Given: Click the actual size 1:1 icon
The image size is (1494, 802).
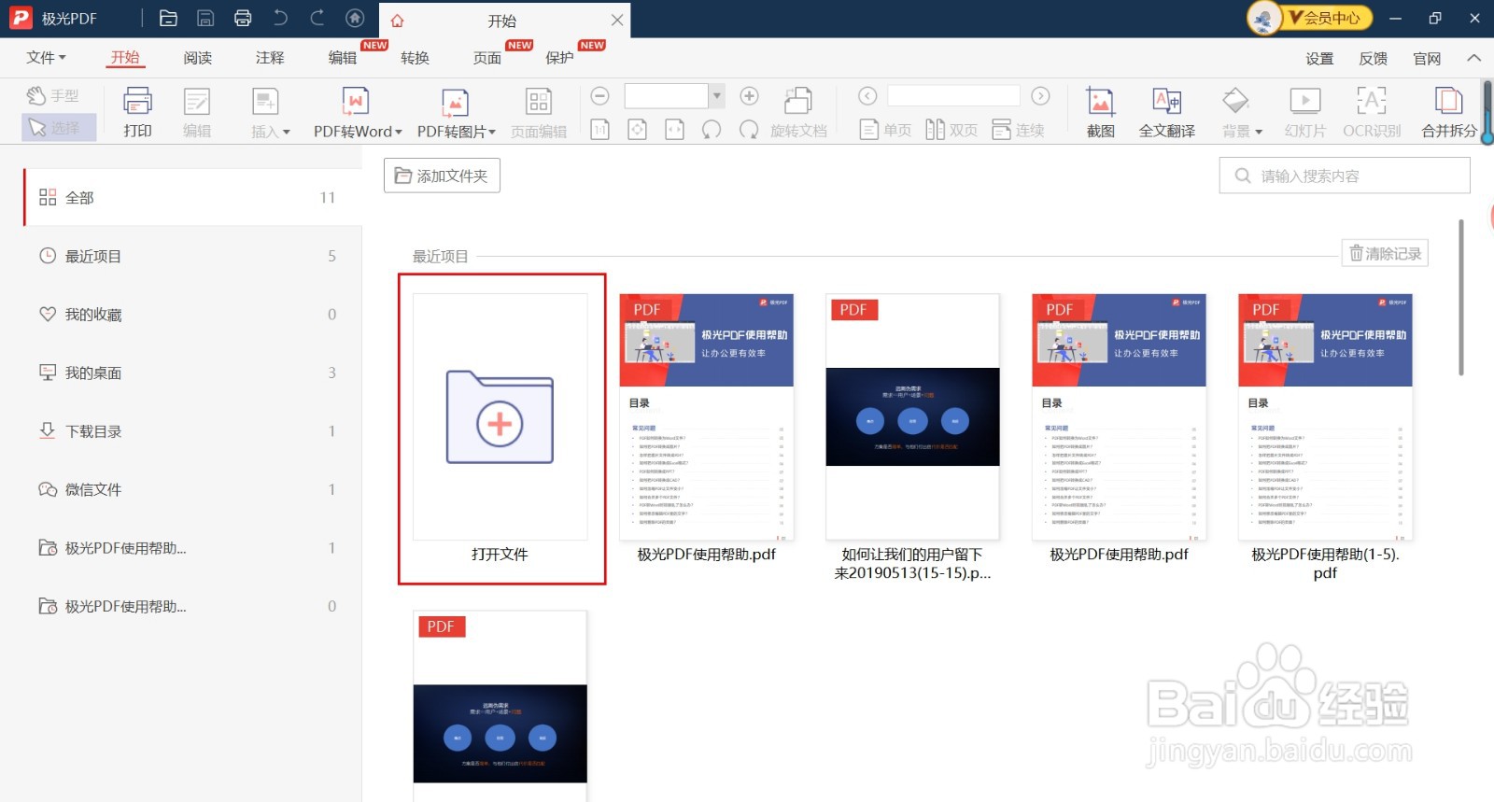Looking at the screenshot, I should [x=600, y=130].
